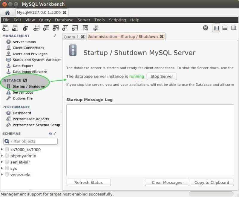This screenshot has height=197, width=239.
Task: Toggle the left sidebar panel
Action: (216, 28)
